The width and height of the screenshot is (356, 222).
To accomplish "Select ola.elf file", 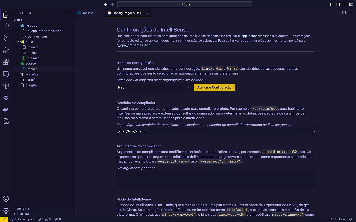I will click(x=30, y=80).
